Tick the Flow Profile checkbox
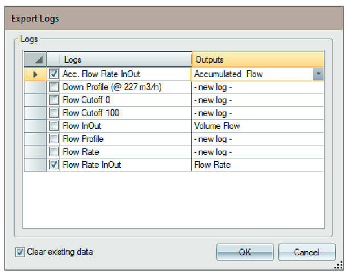The image size is (348, 278). point(54,139)
